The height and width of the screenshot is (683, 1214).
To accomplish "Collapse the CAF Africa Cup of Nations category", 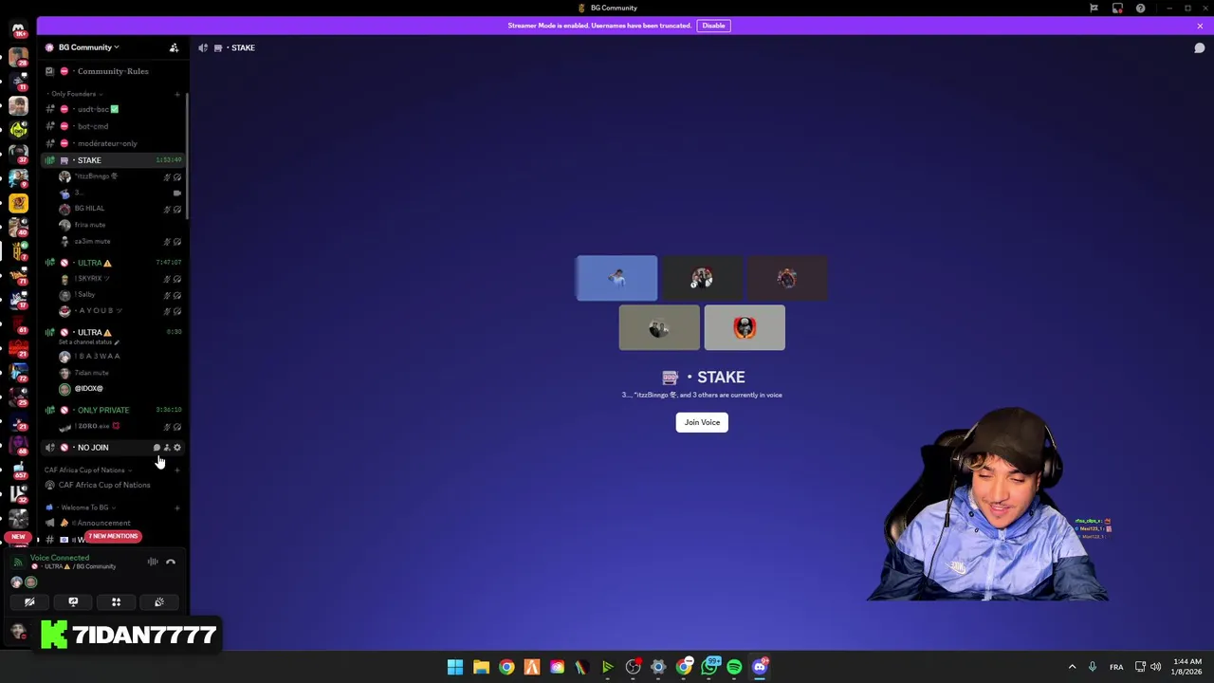I will [x=86, y=470].
